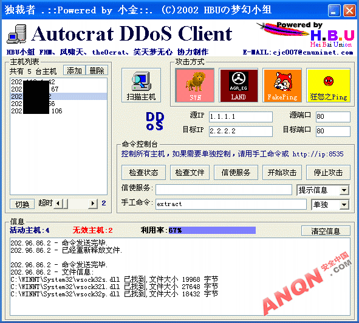The height and width of the screenshot is (323, 359).
Task: Click the 清空信息 clear info button
Action: coord(326,231)
